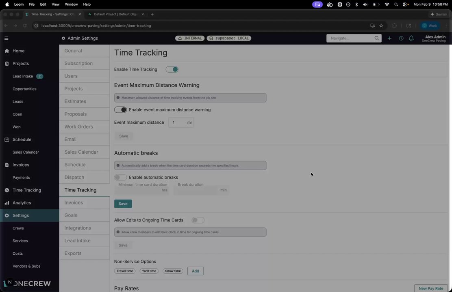Image resolution: width=452 pixels, height=292 pixels.
Task: Open Vendors & Subs in sidebar
Action: click(x=26, y=266)
